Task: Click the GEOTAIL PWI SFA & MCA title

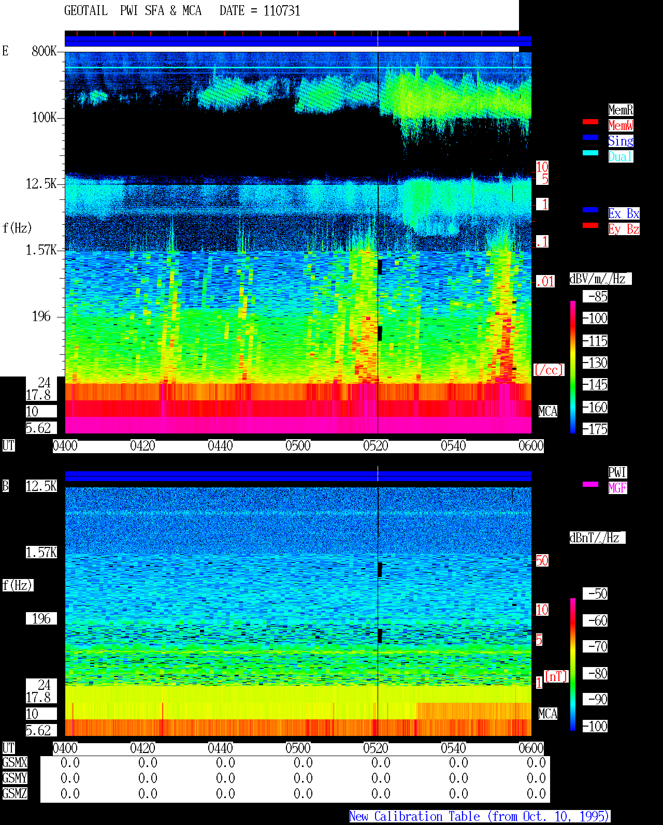Action: (x=133, y=11)
